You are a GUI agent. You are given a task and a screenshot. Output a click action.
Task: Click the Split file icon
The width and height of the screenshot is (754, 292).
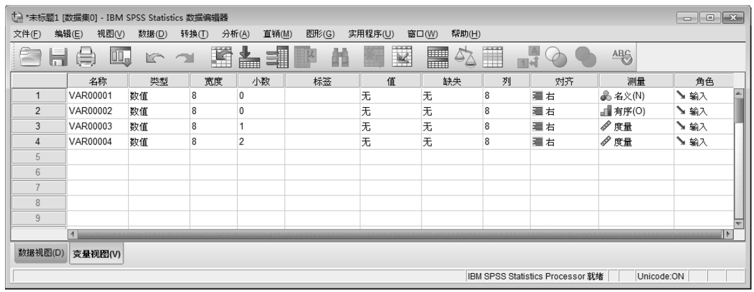click(437, 57)
